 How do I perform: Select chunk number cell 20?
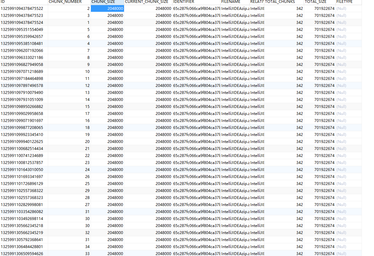[69, 142]
